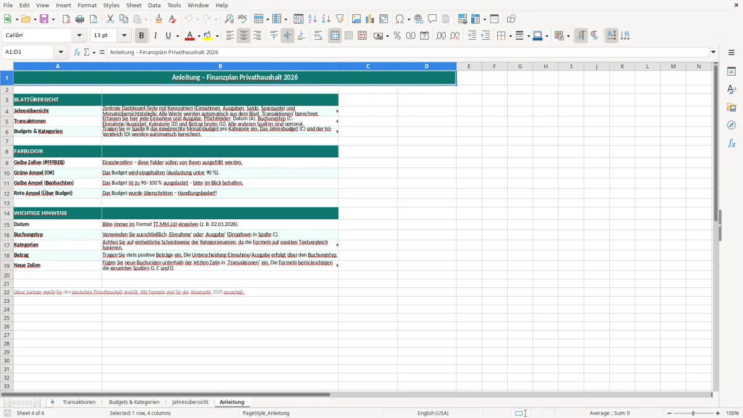Open the Borders dropdown arrow
Image resolution: width=743 pixels, height=418 pixels.
(x=510, y=36)
